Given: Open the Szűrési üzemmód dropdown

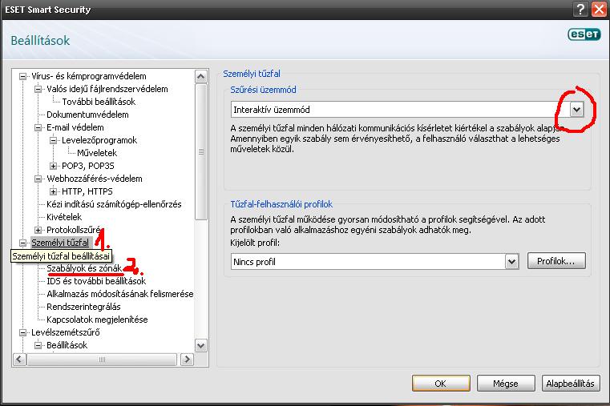Looking at the screenshot, I should coord(577,110).
